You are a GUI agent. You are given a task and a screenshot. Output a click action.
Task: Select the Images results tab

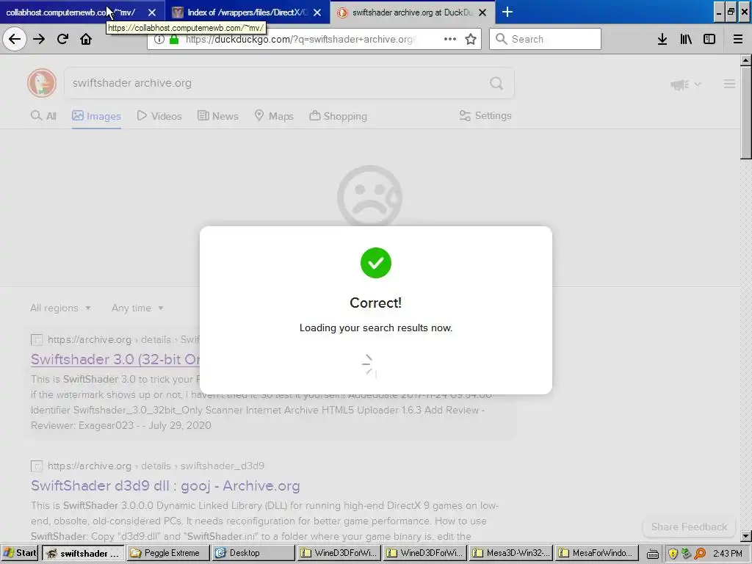(96, 116)
